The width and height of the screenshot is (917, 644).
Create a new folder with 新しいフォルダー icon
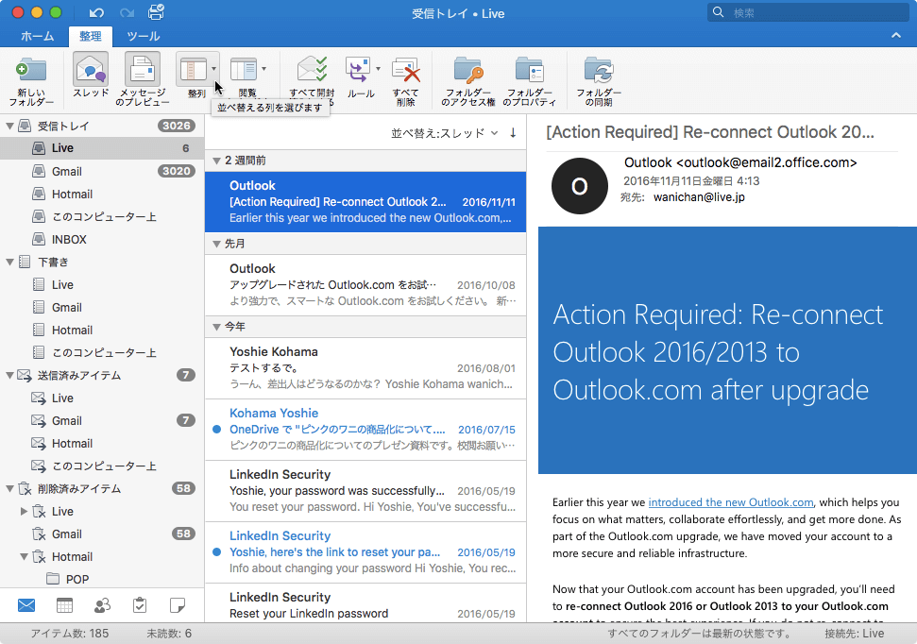point(31,71)
